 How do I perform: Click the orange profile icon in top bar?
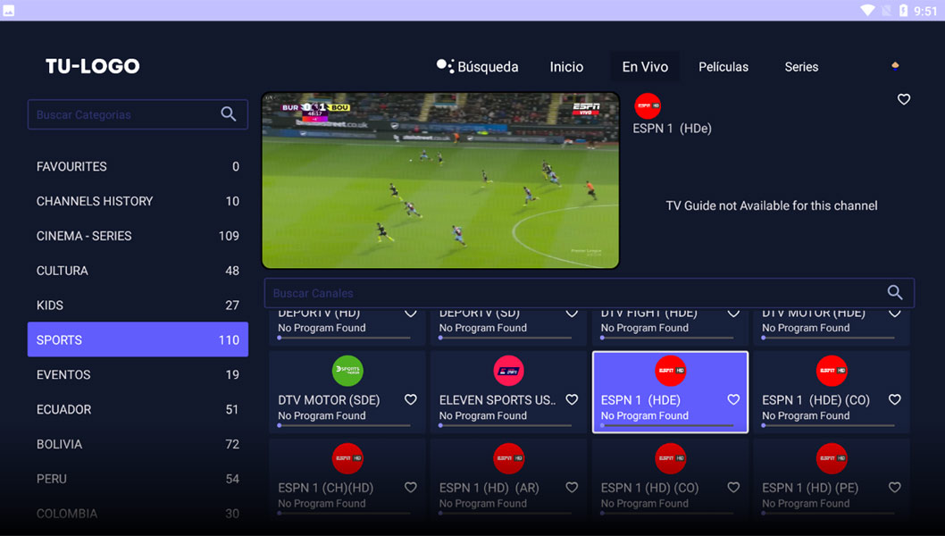point(895,66)
